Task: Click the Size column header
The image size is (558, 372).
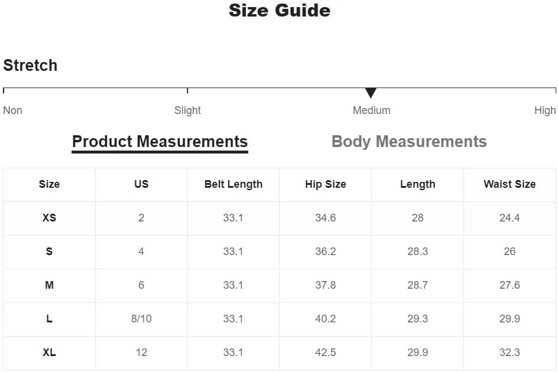Action: pos(49,184)
